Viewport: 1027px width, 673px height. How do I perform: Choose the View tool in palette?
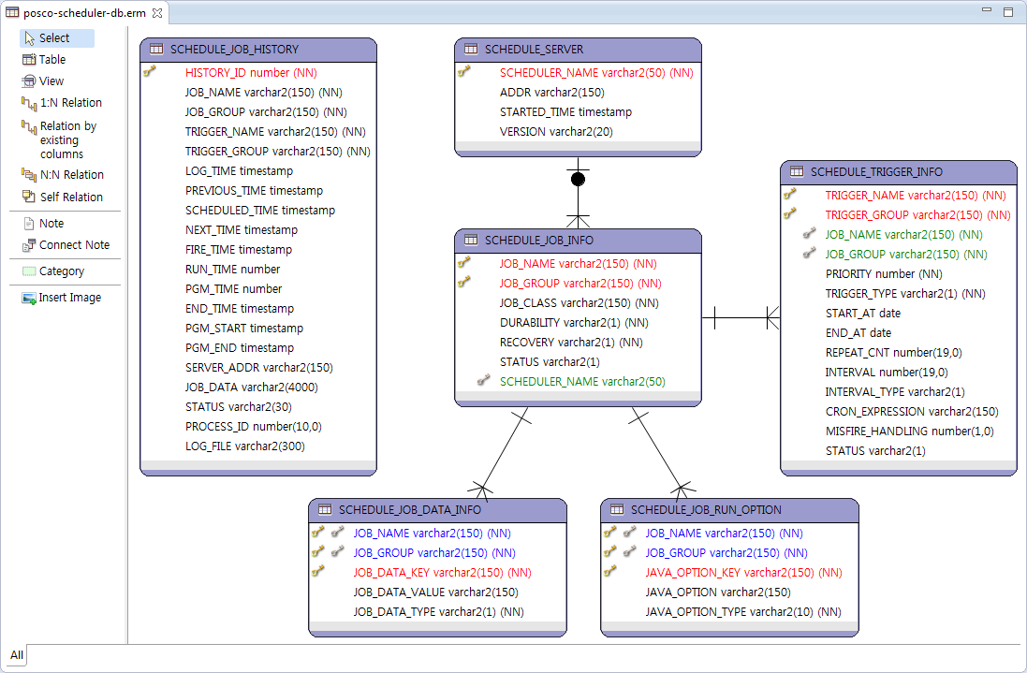tap(51, 81)
